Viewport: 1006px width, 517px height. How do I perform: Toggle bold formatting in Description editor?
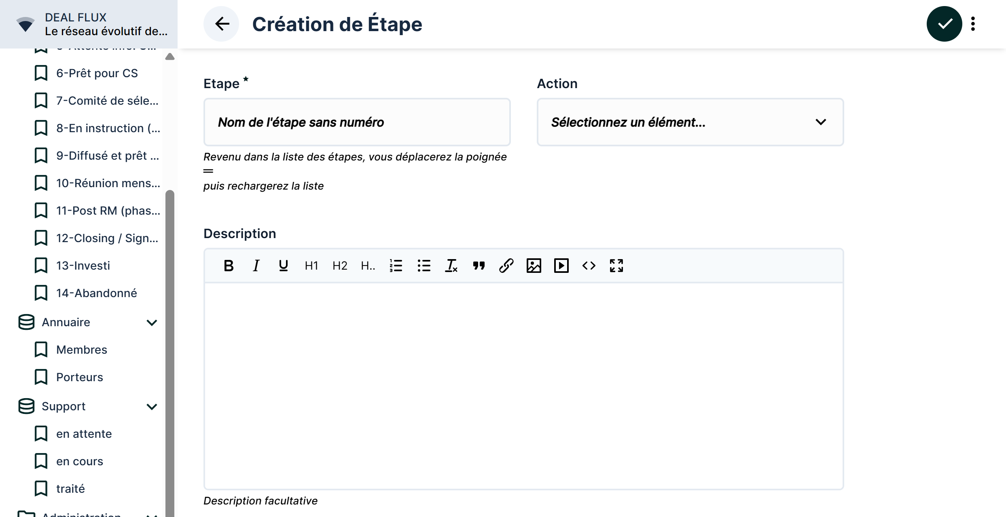click(229, 266)
